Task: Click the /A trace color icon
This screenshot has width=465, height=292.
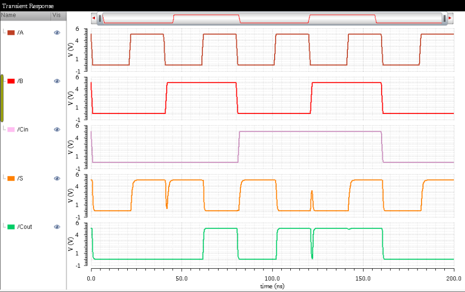Action: coord(11,32)
